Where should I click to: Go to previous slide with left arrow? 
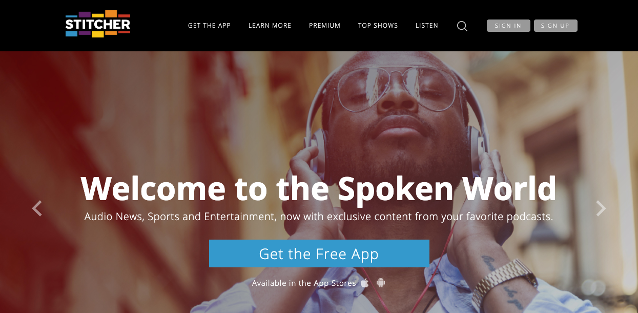coord(37,208)
